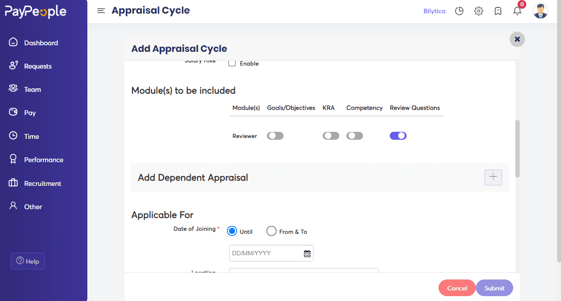This screenshot has height=301, width=561.
Task: Click the Team group icon
Action: (13, 88)
